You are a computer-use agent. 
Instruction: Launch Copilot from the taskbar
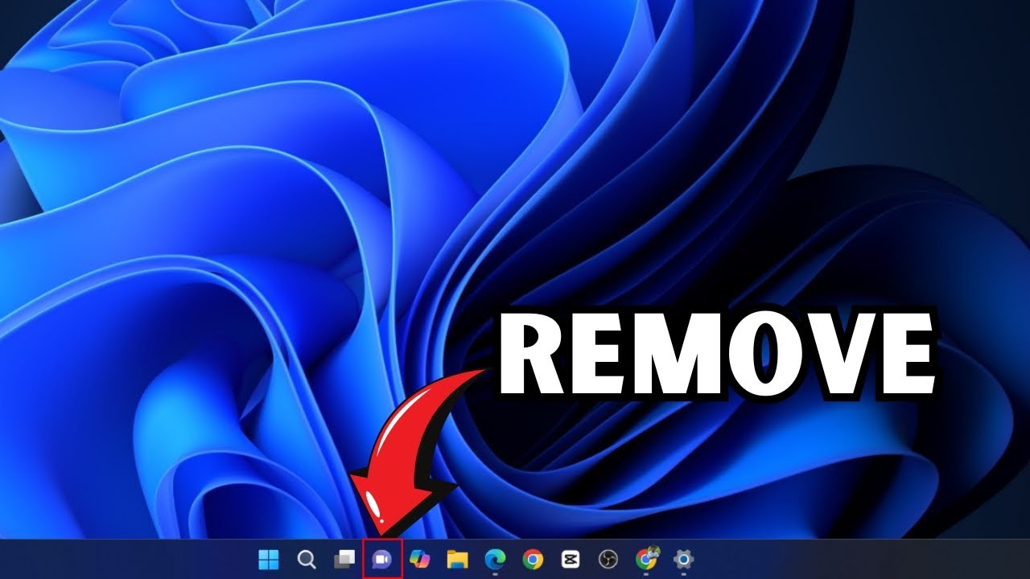[420, 559]
